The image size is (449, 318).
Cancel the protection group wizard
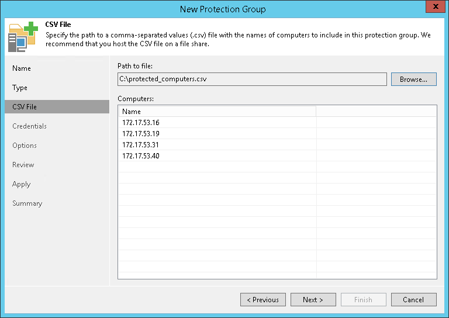point(413,300)
